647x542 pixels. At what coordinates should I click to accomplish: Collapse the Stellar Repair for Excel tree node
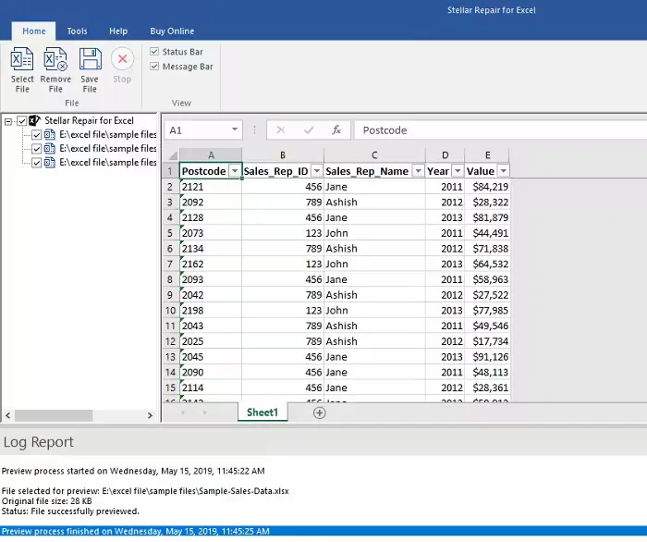click(7, 121)
